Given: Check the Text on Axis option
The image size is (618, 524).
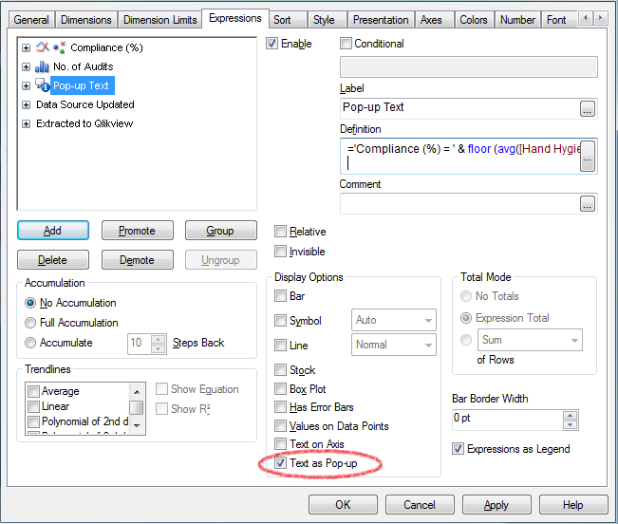Looking at the screenshot, I should 280,444.
